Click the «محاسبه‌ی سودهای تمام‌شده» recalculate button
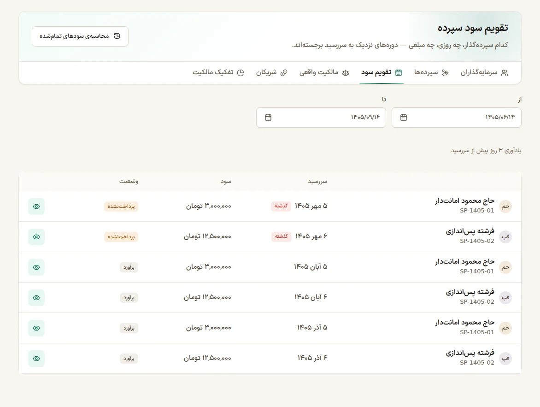This screenshot has height=407, width=540. [80, 36]
